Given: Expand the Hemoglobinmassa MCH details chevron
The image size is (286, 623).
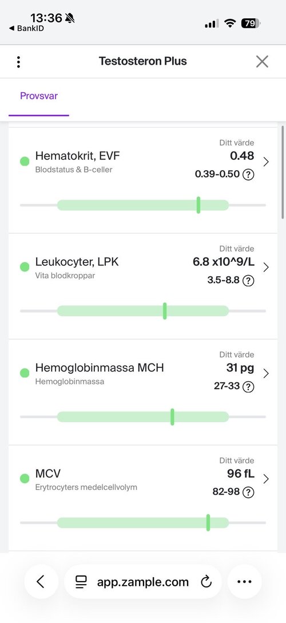Looking at the screenshot, I should click(x=266, y=373).
